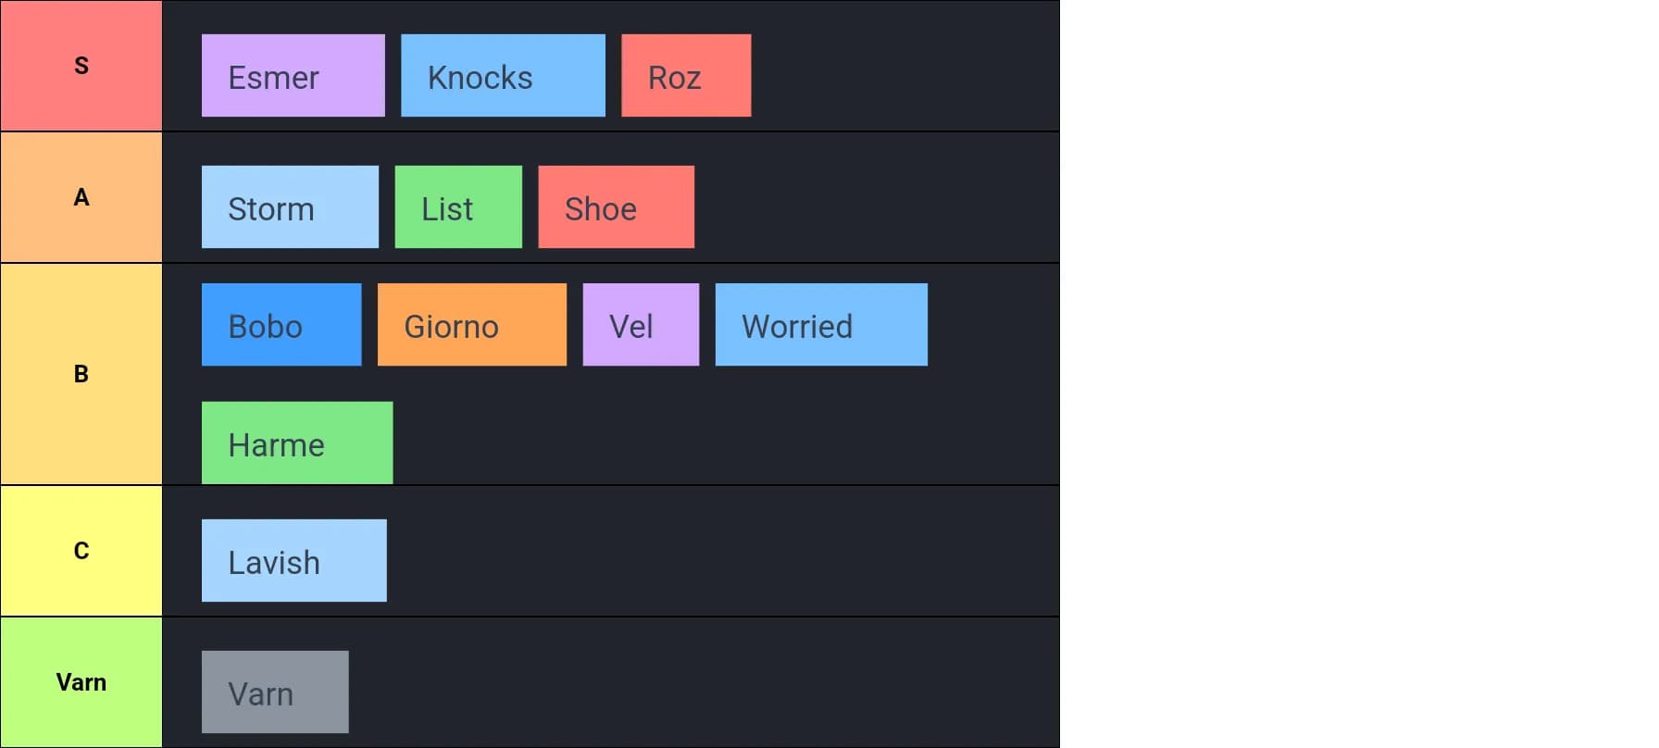Viewport: 1659px width, 748px height.
Task: Click the green Varn tier label
Action: click(81, 682)
